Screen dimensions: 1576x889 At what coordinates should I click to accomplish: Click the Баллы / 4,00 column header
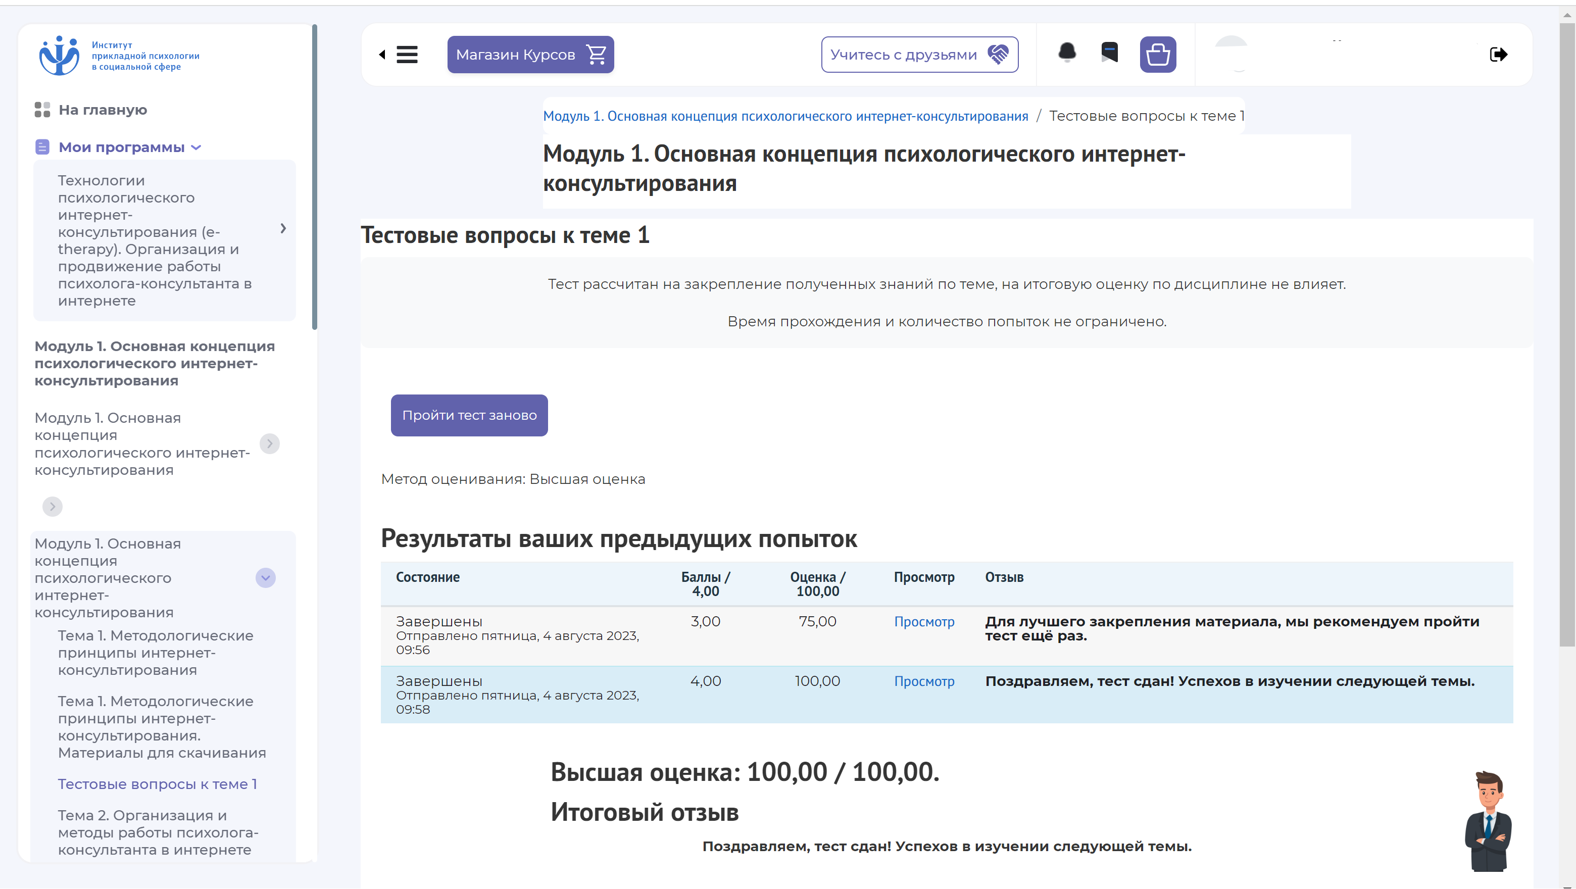[x=705, y=584]
